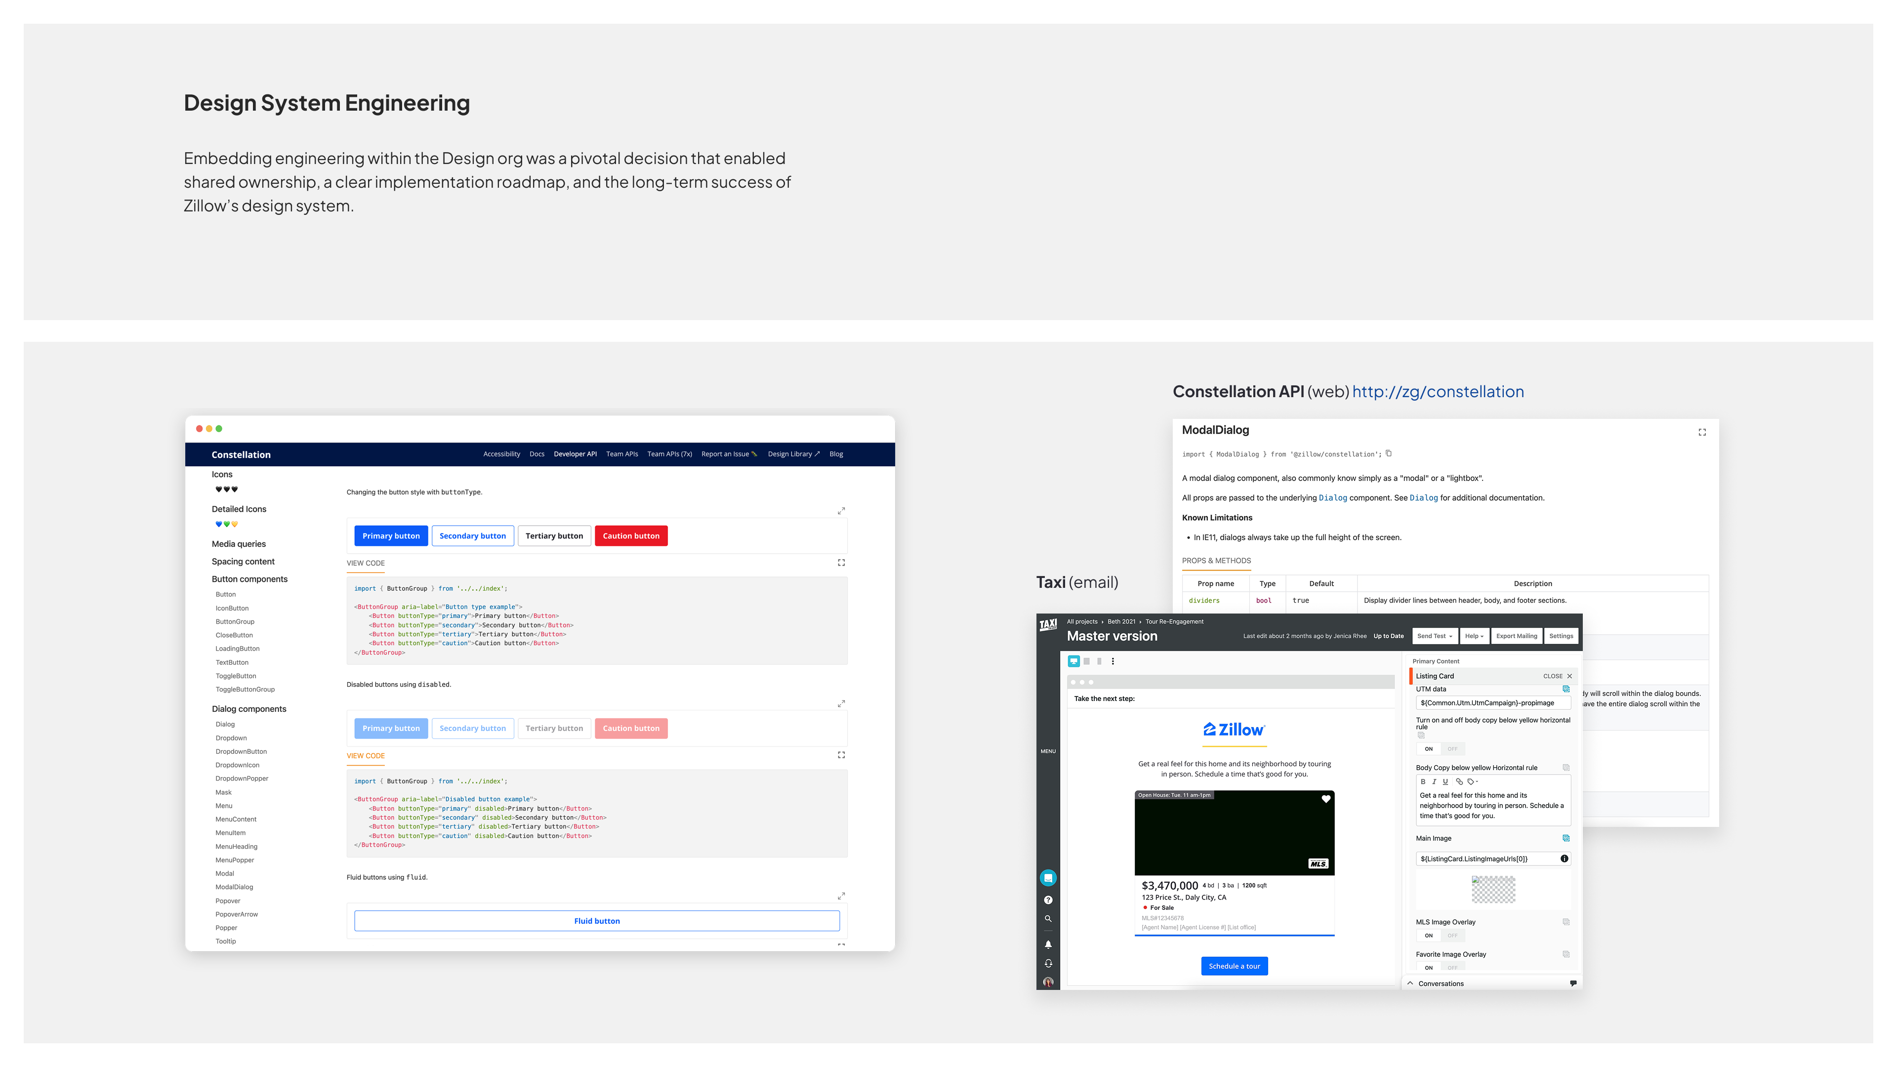This screenshot has height=1067, width=1897.
Task: Open the tag dropdown in body copy editor
Action: click(1472, 782)
